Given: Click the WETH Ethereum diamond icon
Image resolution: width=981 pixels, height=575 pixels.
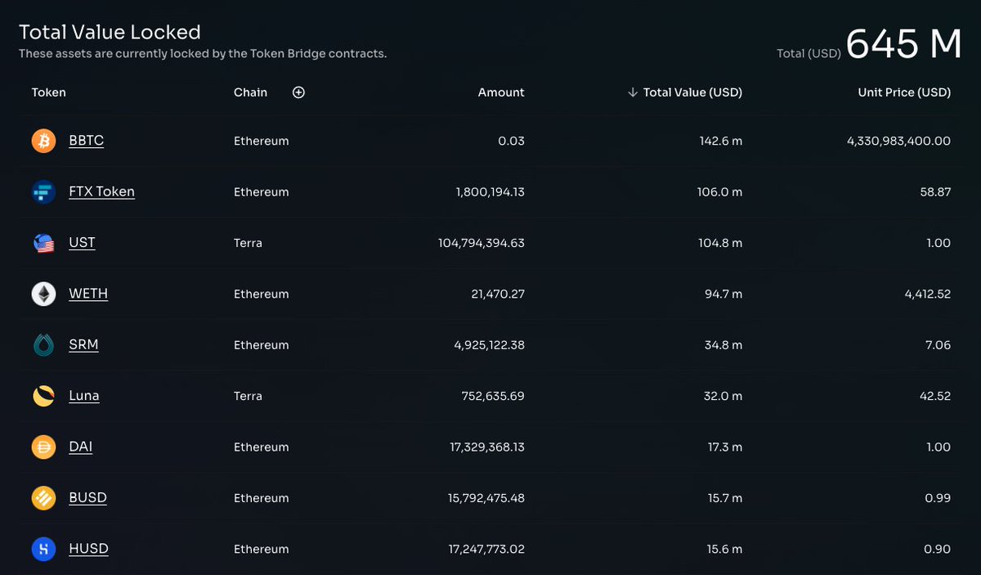Looking at the screenshot, I should coord(43,294).
